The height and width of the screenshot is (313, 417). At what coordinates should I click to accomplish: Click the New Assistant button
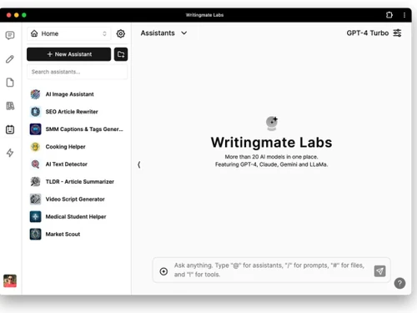pyautogui.click(x=69, y=54)
